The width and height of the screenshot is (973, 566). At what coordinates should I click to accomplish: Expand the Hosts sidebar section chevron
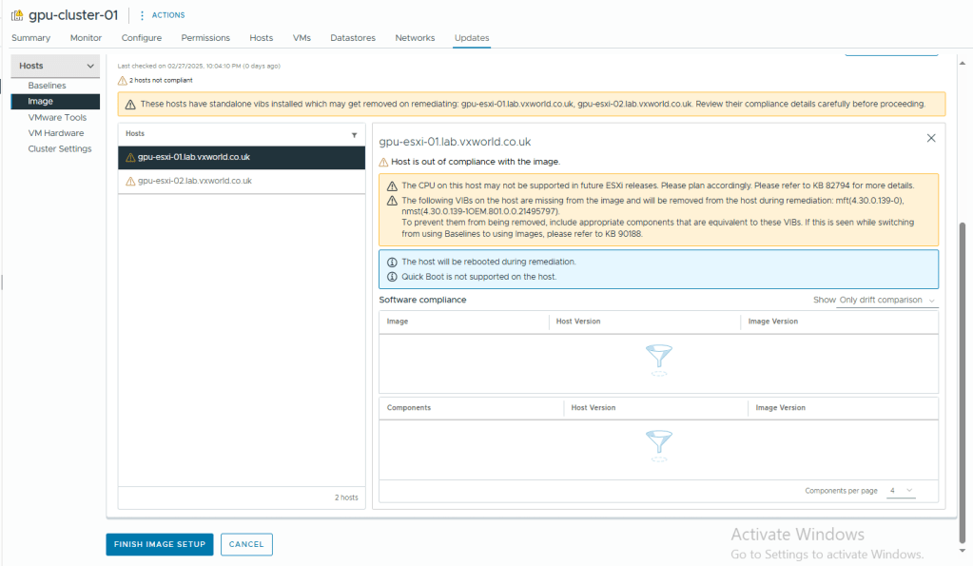click(90, 66)
